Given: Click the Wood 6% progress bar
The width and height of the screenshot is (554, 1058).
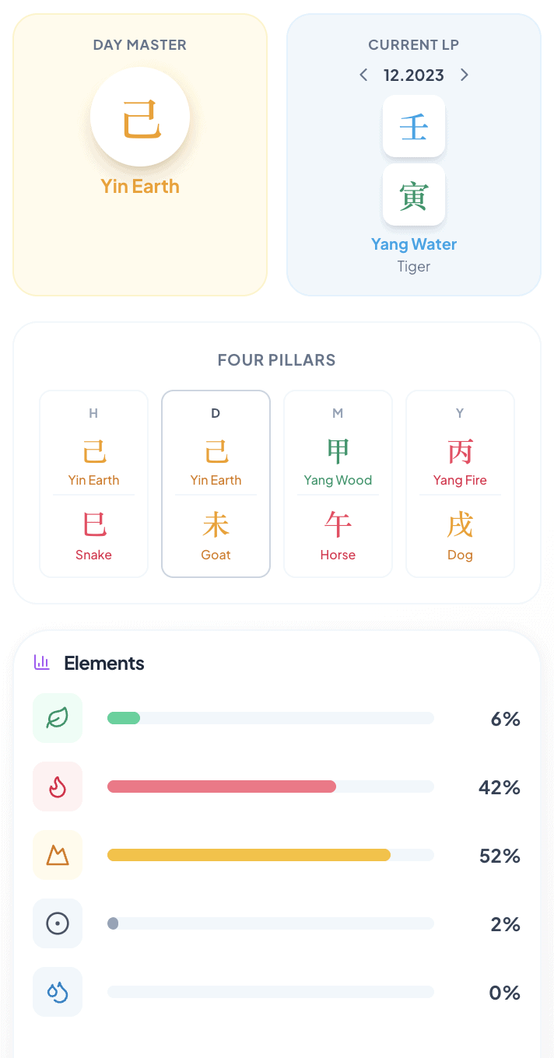Looking at the screenshot, I should coord(270,718).
